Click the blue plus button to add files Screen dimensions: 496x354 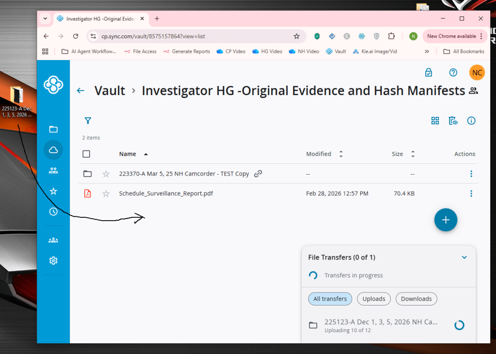[x=445, y=220]
